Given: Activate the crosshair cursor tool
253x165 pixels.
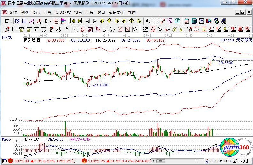Looking at the screenshot, I should pos(156,21).
